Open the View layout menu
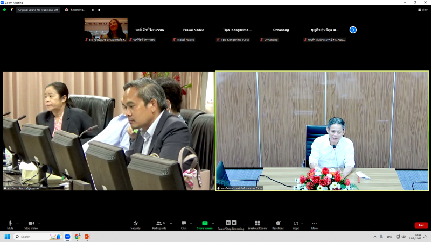The width and height of the screenshot is (431, 242). [x=423, y=10]
